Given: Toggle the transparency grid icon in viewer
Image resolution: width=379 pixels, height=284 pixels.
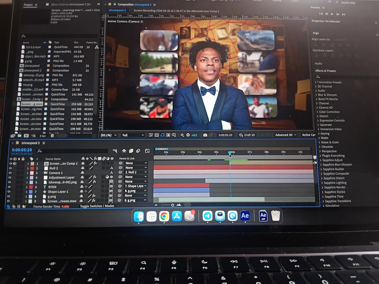Looking at the screenshot, I should (157, 135).
